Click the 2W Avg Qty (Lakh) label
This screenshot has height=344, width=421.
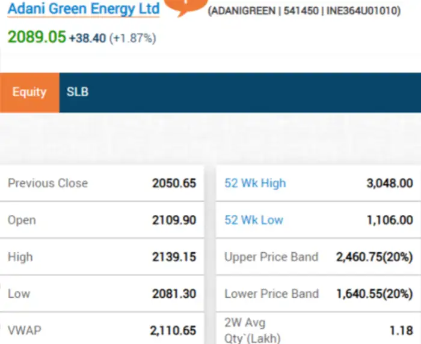253,330
